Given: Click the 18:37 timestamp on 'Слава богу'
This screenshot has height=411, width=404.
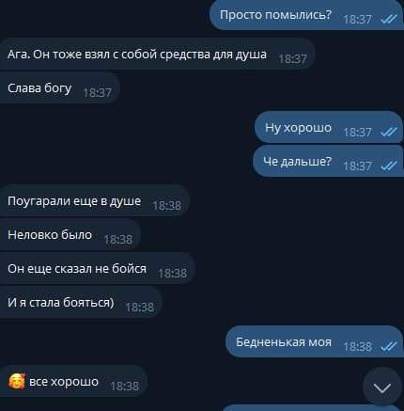Looking at the screenshot, I should tap(98, 93).
